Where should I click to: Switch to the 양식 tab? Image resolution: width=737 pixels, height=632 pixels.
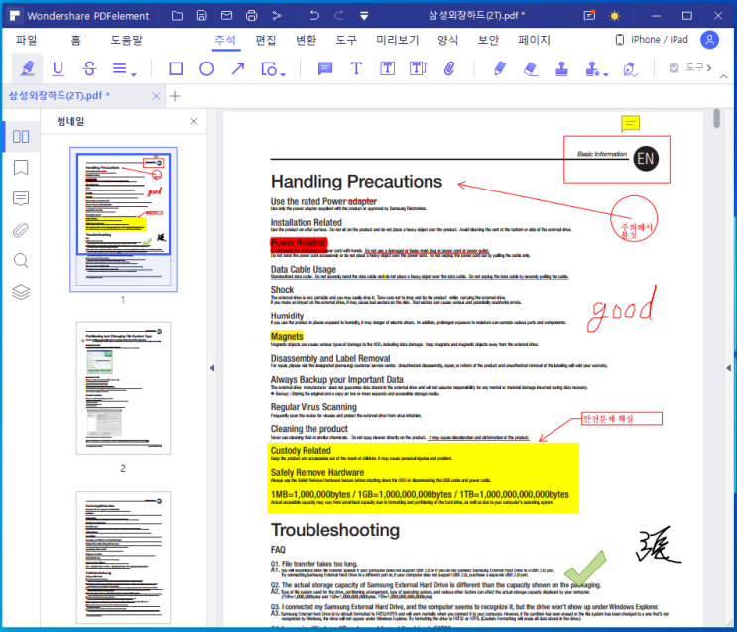pyautogui.click(x=447, y=40)
